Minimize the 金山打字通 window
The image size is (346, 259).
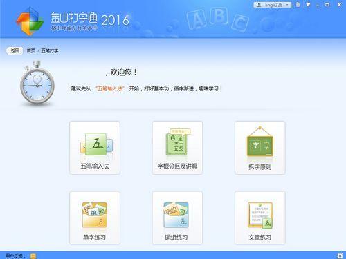318,5
